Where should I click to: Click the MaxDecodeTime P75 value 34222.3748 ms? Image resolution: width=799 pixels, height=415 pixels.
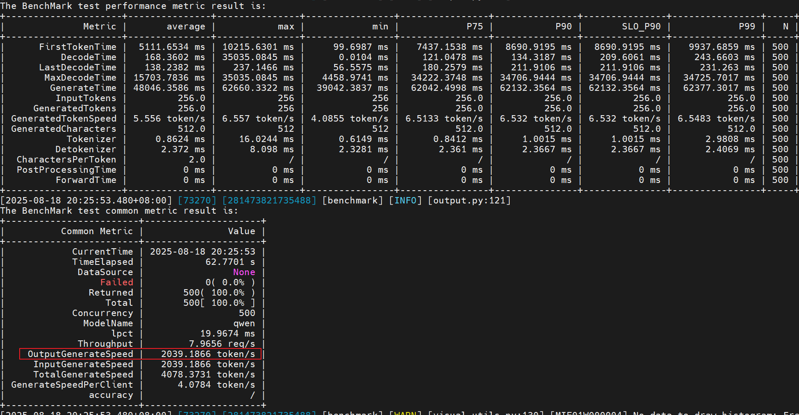click(x=447, y=78)
